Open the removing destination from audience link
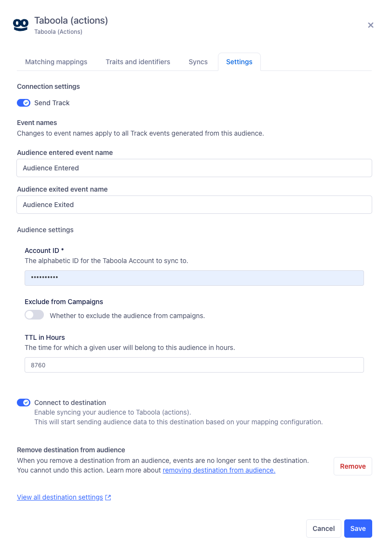This screenshot has height=543, width=391. click(218, 470)
